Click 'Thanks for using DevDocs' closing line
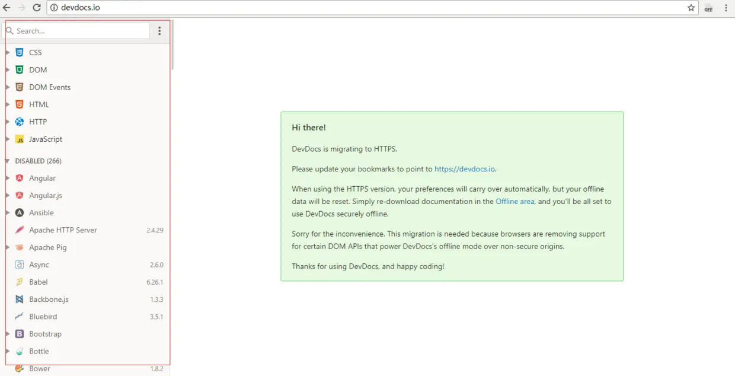Screen dimensions: 735x376 point(368,267)
